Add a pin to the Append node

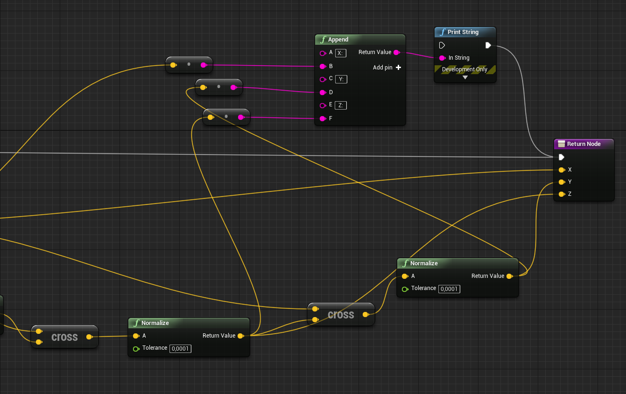click(x=398, y=68)
